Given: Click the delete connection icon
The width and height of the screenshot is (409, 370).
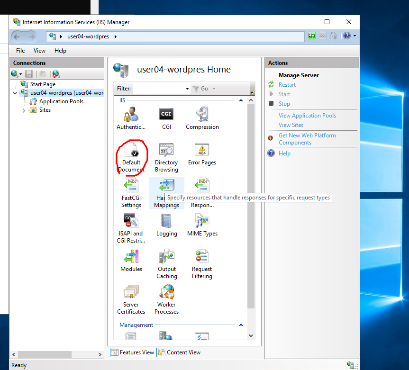Looking at the screenshot, I should coord(56,74).
